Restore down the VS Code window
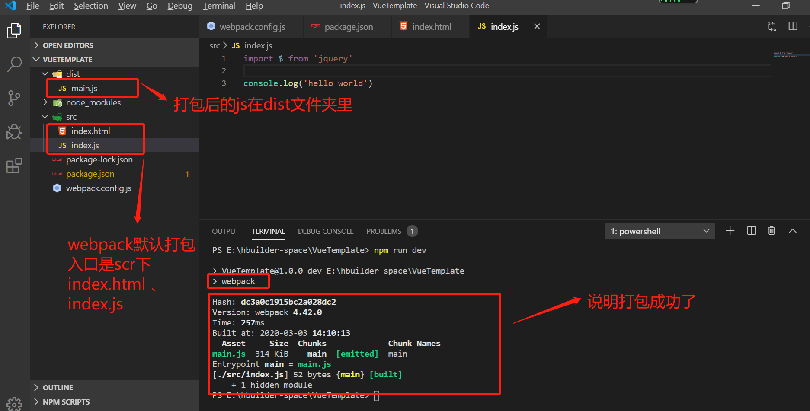 coord(786,6)
